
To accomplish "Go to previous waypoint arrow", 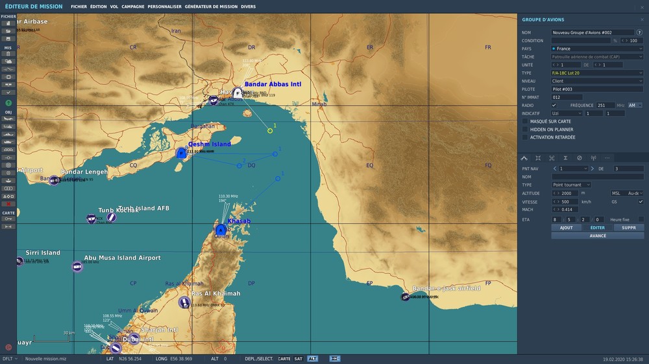I will click(x=555, y=168).
